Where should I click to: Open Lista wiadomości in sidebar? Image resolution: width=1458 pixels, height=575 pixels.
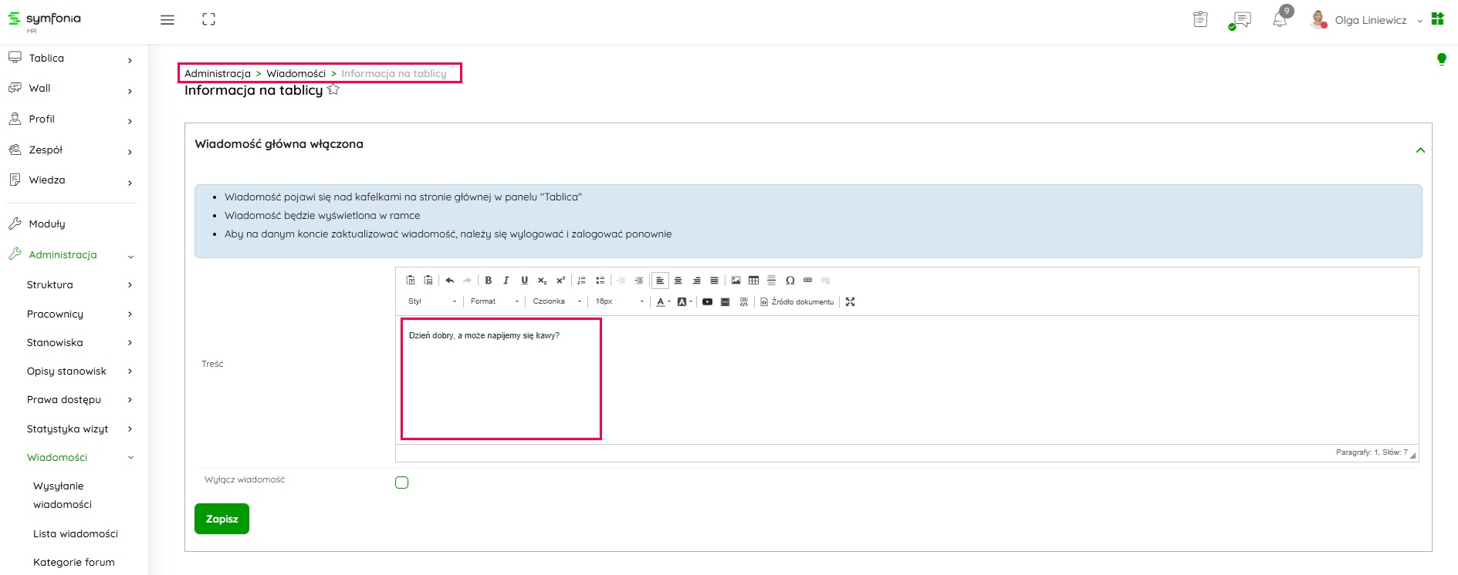pyautogui.click(x=76, y=533)
